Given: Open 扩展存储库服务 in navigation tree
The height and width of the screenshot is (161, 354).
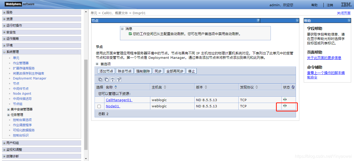Looking at the screenshot, I should coord(24,68).
